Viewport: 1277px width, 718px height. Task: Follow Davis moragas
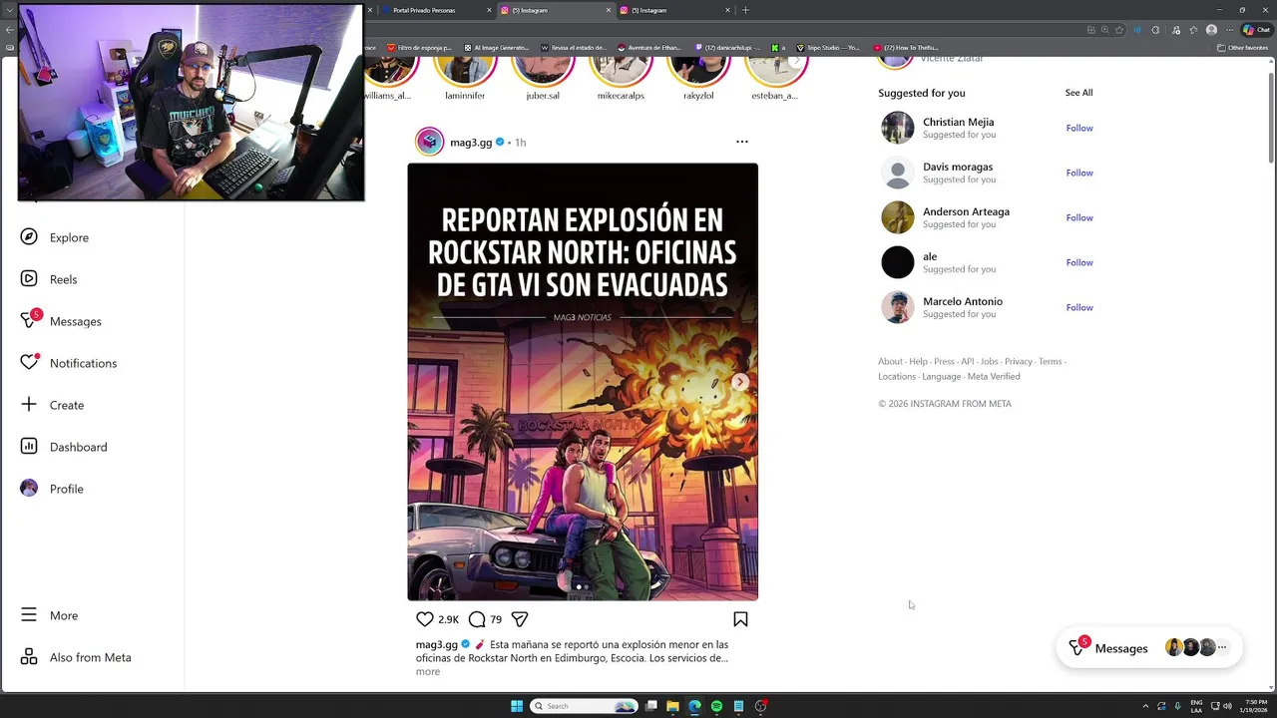tap(1079, 173)
